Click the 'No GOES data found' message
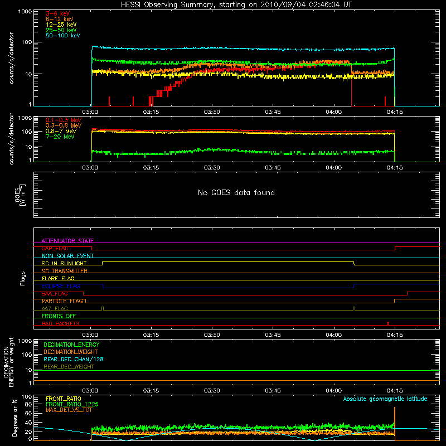 point(236,192)
